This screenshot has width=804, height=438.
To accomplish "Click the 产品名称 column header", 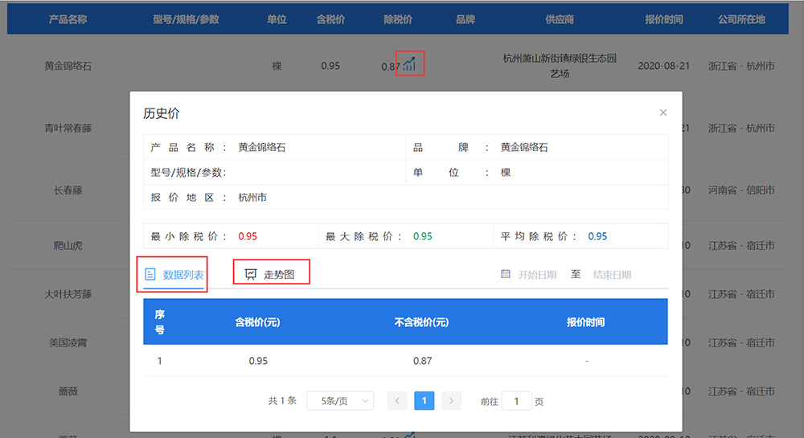I will pyautogui.click(x=66, y=19).
